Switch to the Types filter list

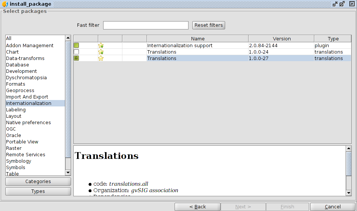tap(38, 191)
